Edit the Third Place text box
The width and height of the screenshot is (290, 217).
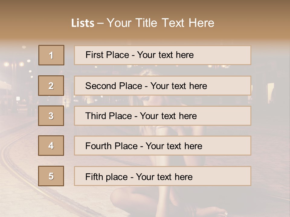pyautogui.click(x=163, y=116)
